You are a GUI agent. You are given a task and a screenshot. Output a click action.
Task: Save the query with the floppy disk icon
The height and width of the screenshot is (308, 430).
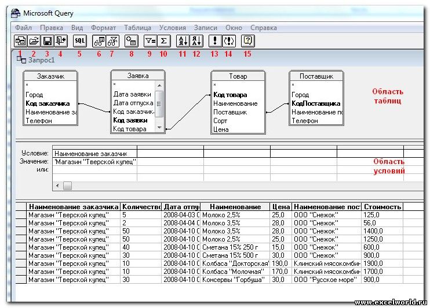point(47,41)
